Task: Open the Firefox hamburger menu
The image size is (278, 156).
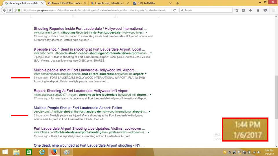Action: point(274,10)
